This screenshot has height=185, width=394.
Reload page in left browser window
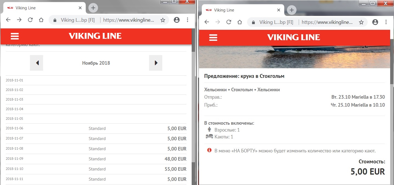point(30,20)
